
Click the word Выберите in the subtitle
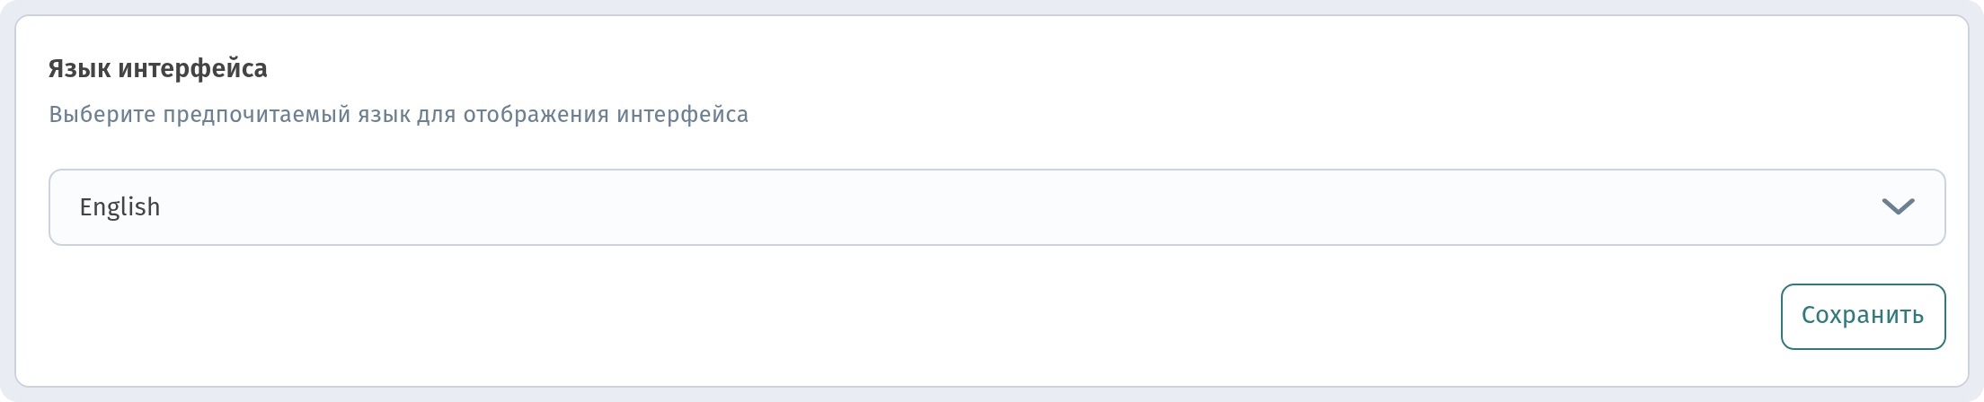[102, 115]
